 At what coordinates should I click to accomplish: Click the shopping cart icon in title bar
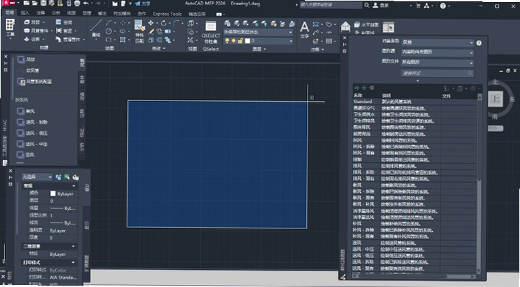418,6
